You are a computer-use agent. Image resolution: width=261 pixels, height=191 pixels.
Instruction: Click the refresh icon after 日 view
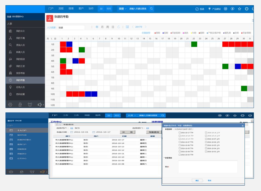tap(119, 27)
